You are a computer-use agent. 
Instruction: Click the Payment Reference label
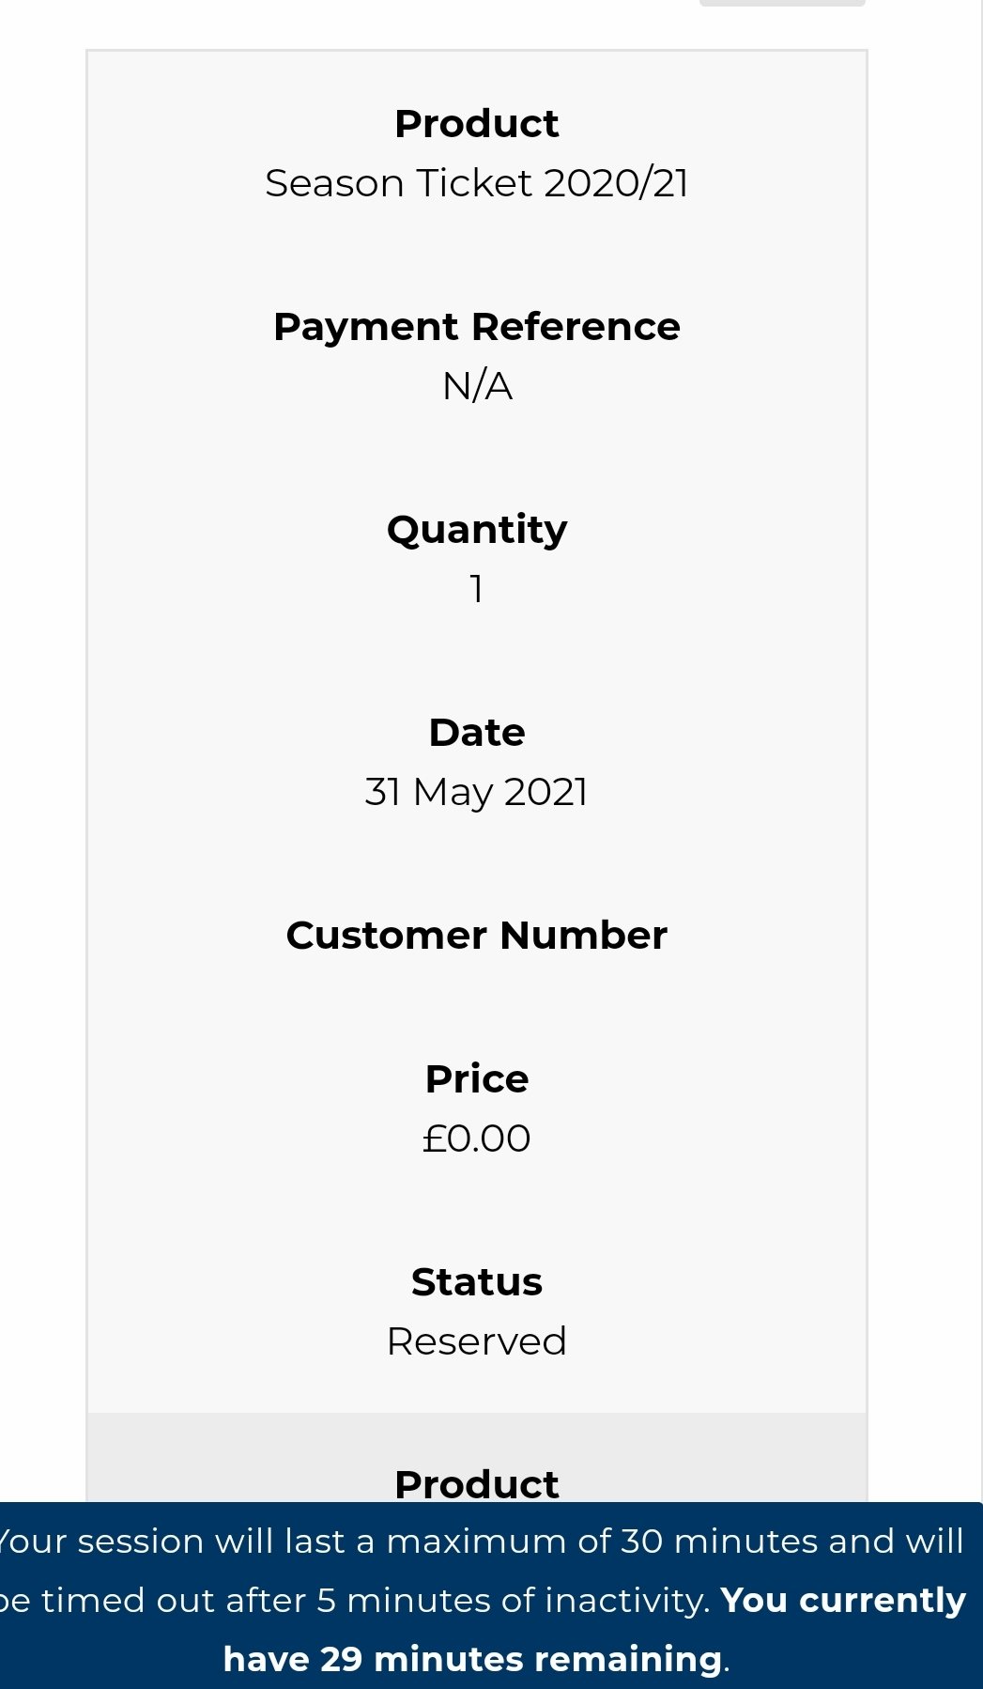coord(476,327)
